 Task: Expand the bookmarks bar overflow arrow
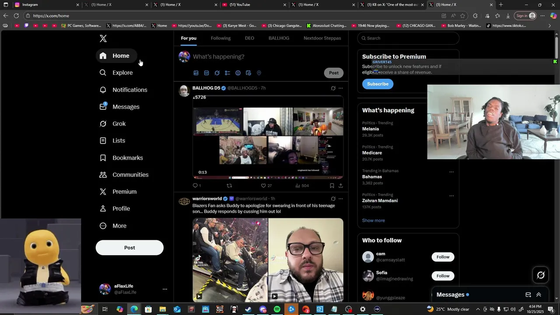pyautogui.click(x=550, y=26)
